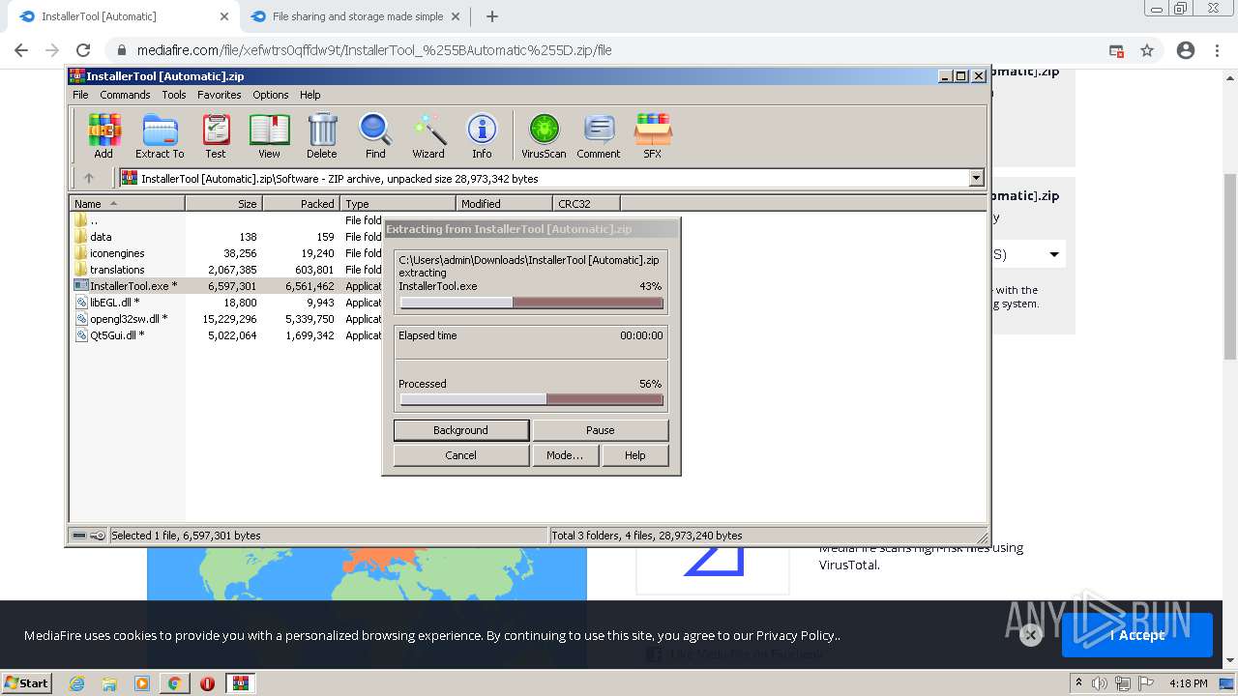Screen dimensions: 1238x696
Task: Open the Comment toolbar icon
Action: click(x=599, y=135)
